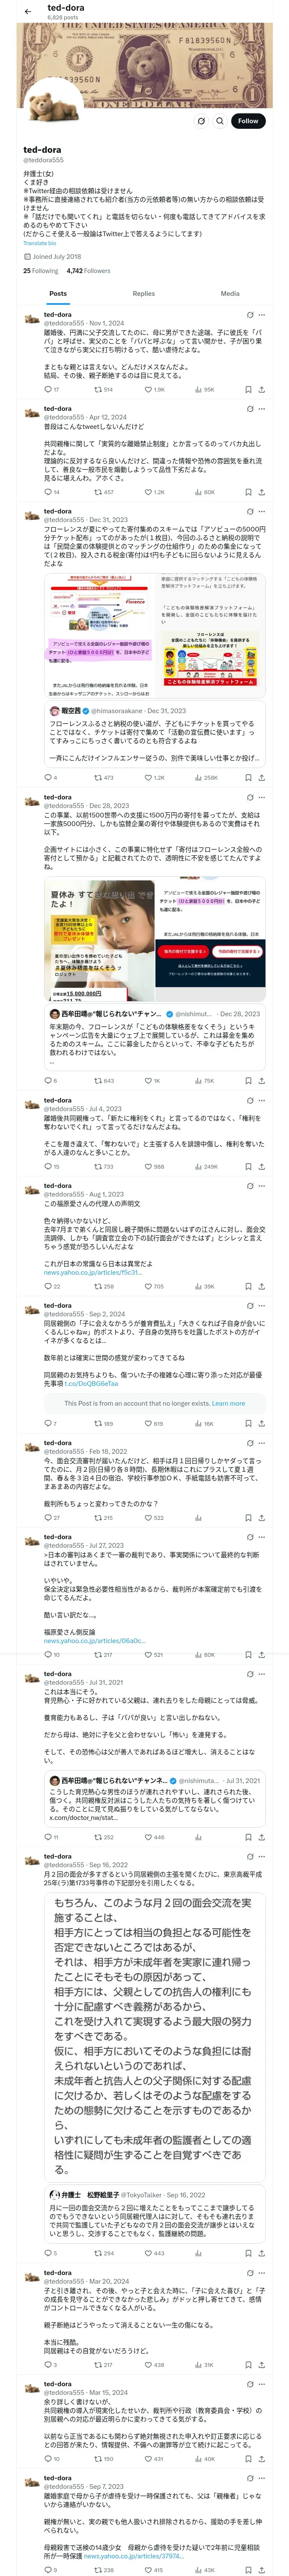Click Grok explain icon on Feb 18, 2022 post
Viewport: 289px width, 2576px height.
[249, 1443]
